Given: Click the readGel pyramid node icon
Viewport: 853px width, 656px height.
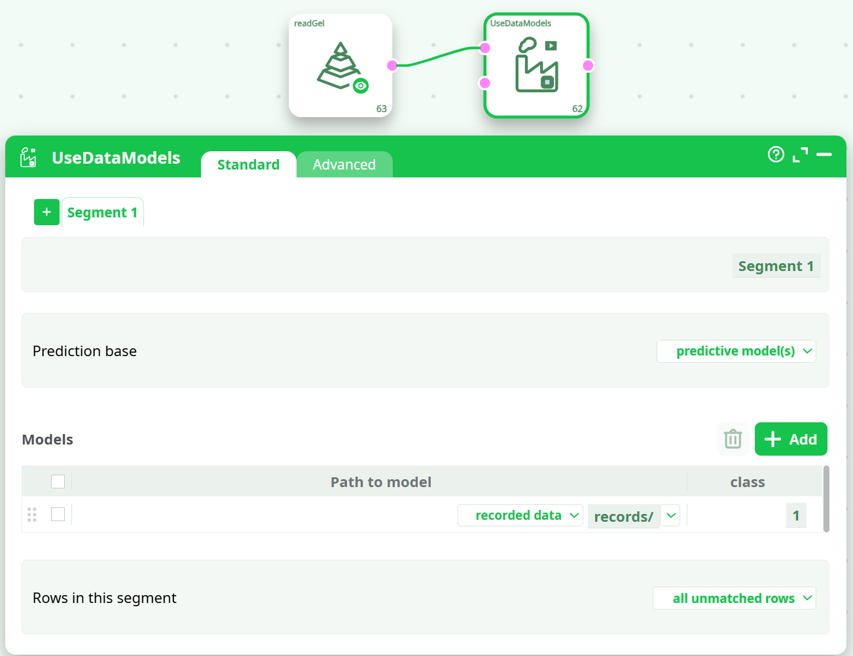Looking at the screenshot, I should (338, 65).
